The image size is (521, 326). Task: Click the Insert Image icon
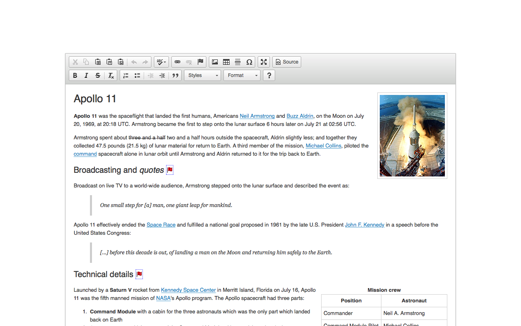point(215,62)
